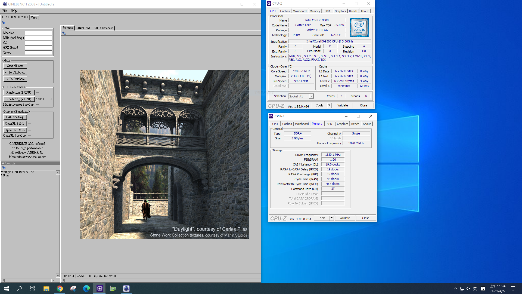Image resolution: width=522 pixels, height=294 pixels.
Task: Click the bird-like app taskbar icon
Action: [x=73, y=289]
